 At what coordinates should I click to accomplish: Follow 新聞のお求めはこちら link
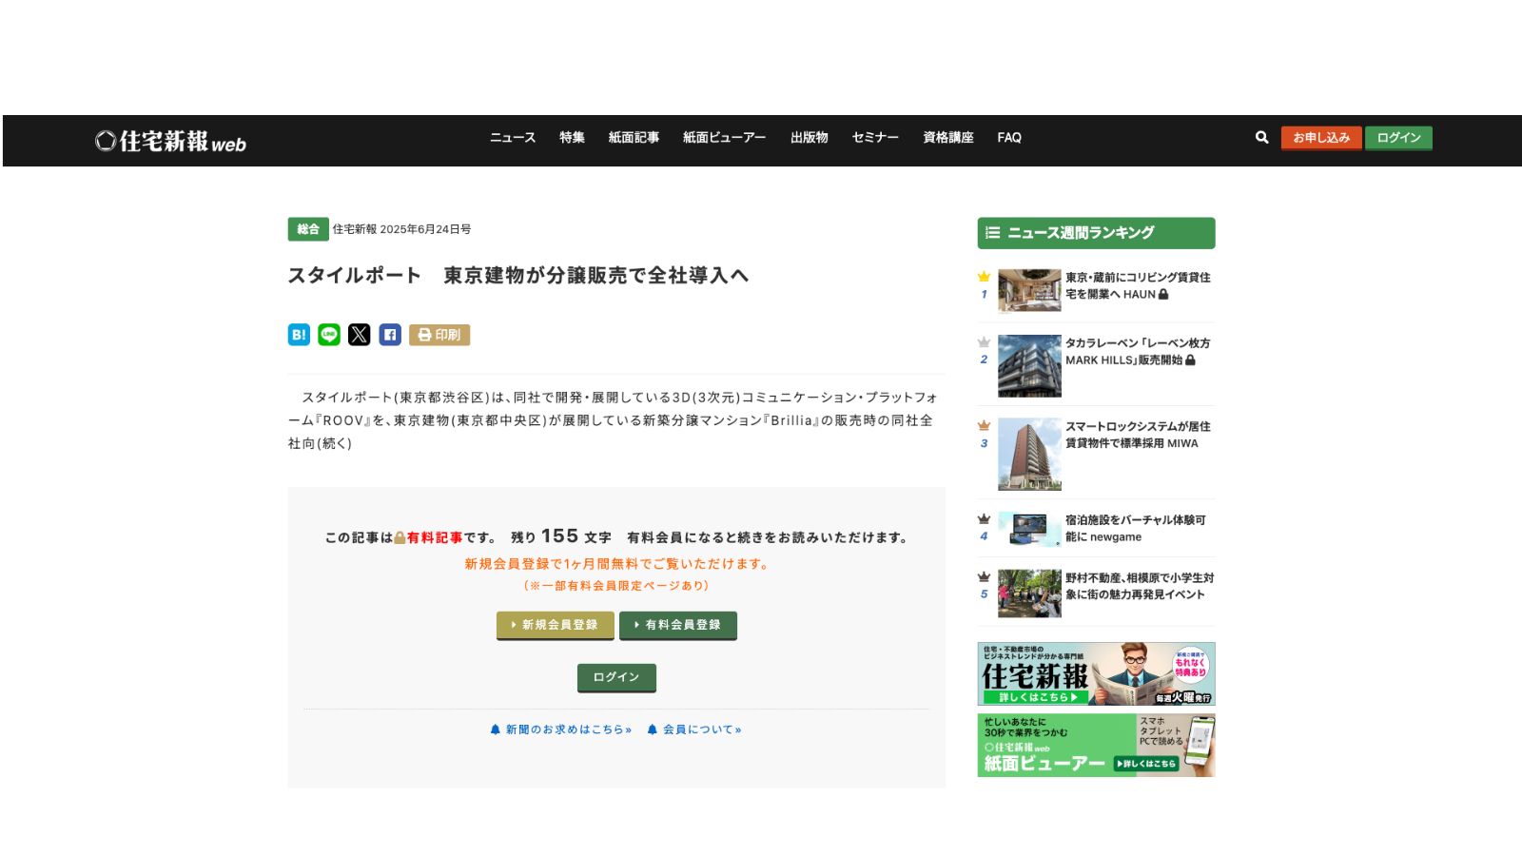(560, 730)
